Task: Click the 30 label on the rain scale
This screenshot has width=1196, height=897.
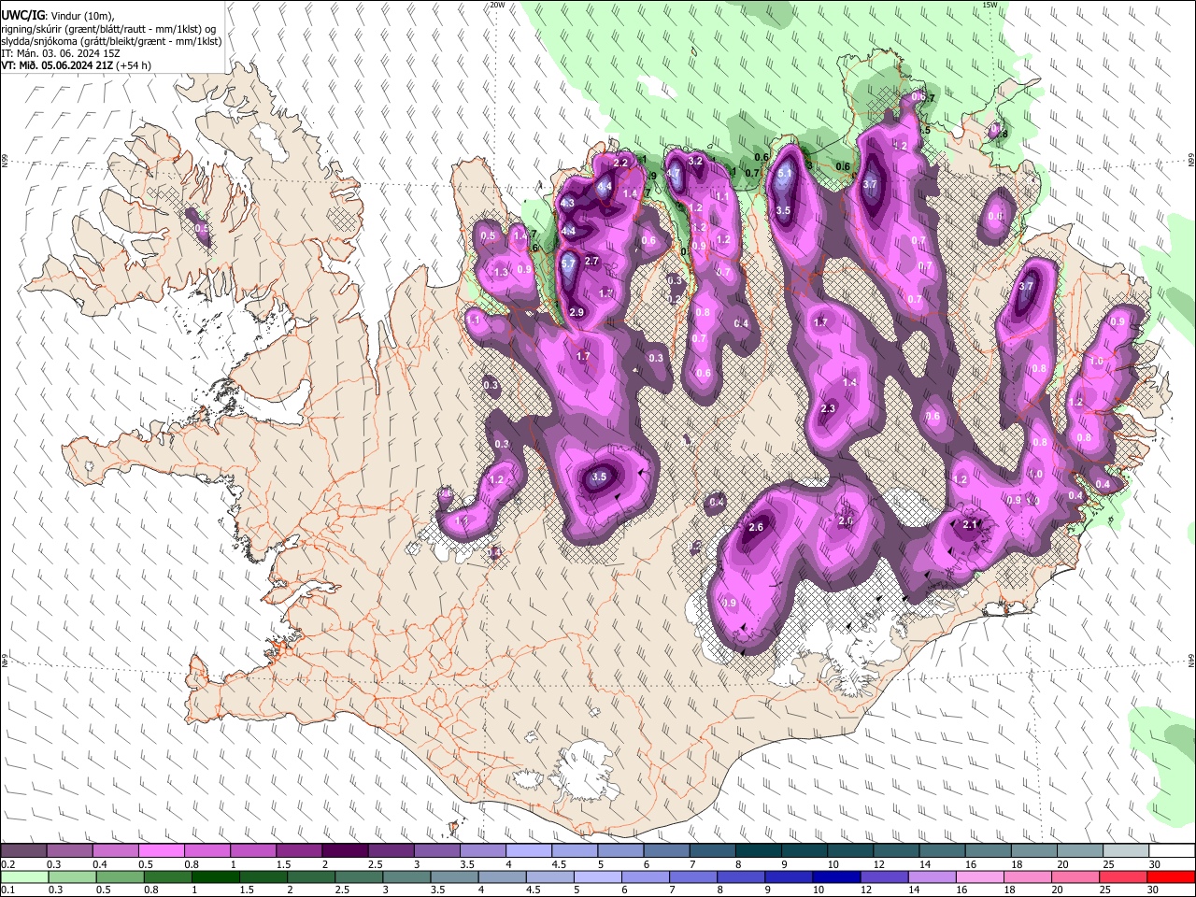Action: (x=1153, y=890)
